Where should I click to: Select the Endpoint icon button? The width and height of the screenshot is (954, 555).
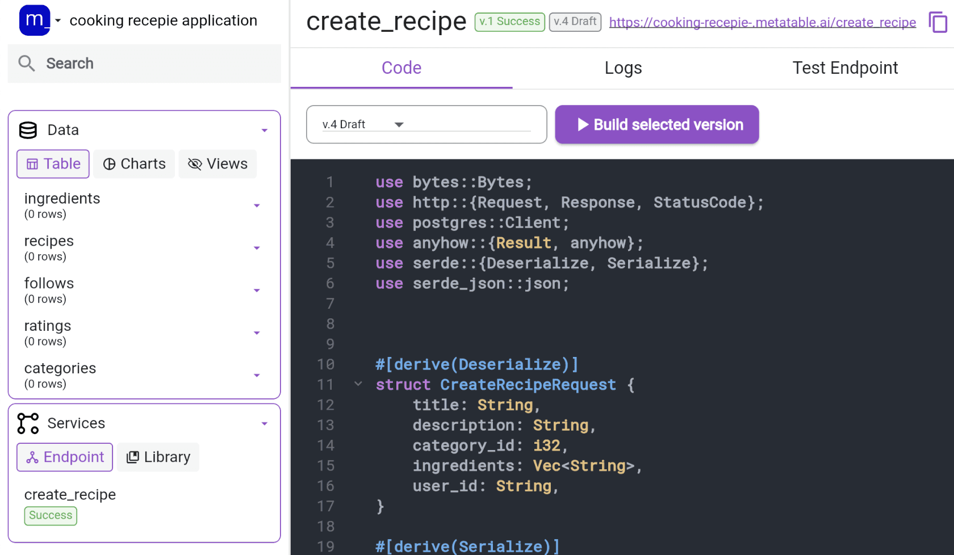coord(34,457)
